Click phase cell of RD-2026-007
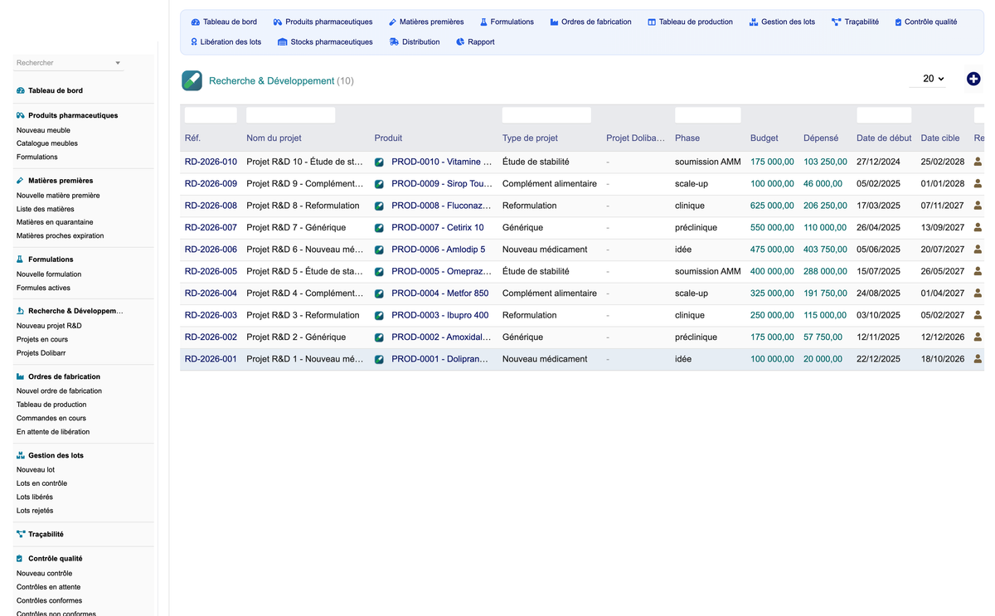This screenshot has height=616, width=995. click(696, 228)
